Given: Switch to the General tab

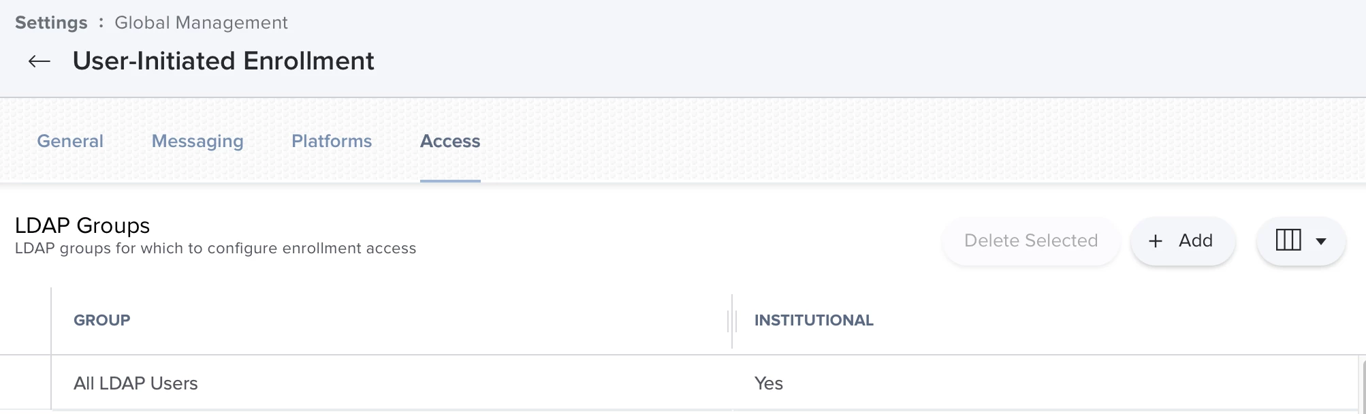Looking at the screenshot, I should tap(70, 141).
